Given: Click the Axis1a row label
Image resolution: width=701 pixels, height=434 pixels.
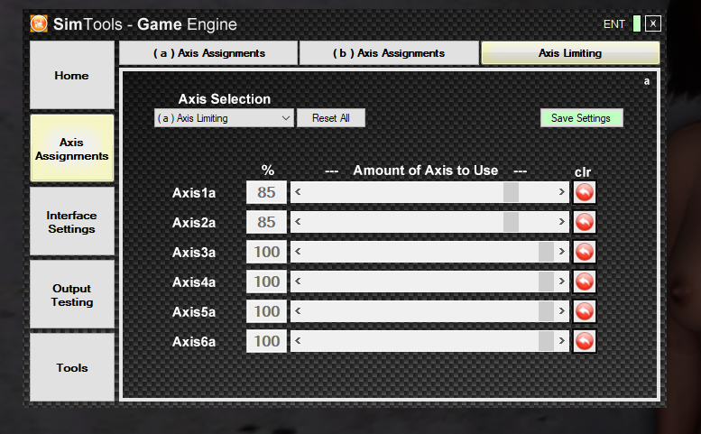Looking at the screenshot, I should click(x=194, y=193).
